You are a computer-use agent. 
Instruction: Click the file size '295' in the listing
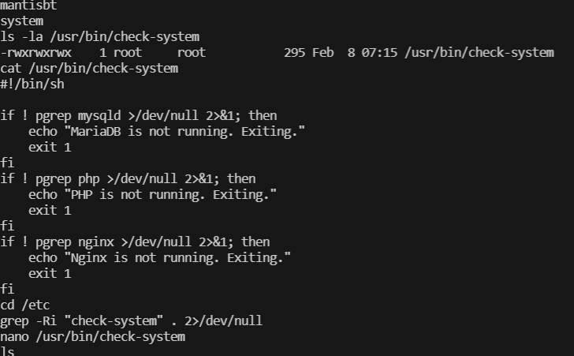(x=294, y=53)
